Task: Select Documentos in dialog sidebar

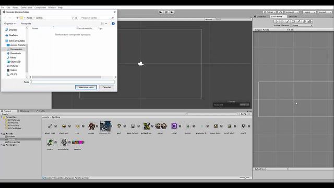Action: 15,49
